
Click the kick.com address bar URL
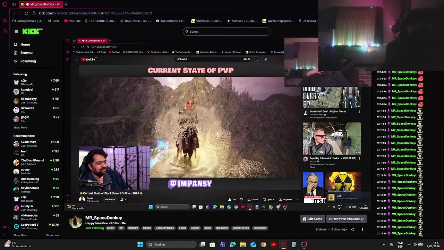tap(95, 13)
